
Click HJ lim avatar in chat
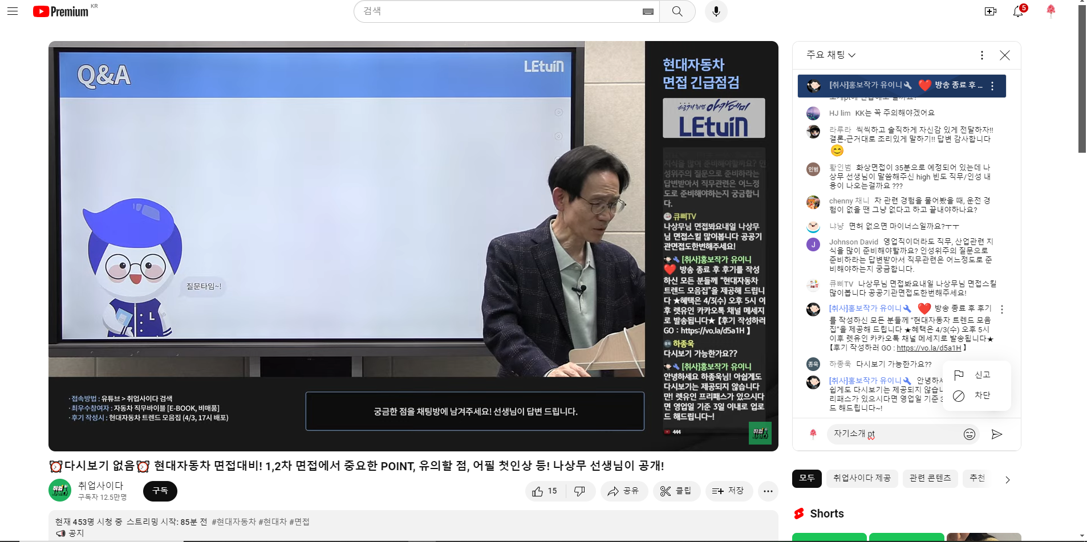(813, 113)
